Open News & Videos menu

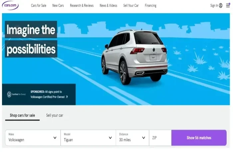[108, 6]
